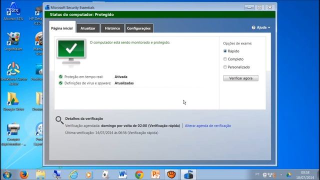The width and height of the screenshot is (320, 180).
Task: Click the Opções de exame label
Action: (x=237, y=43)
